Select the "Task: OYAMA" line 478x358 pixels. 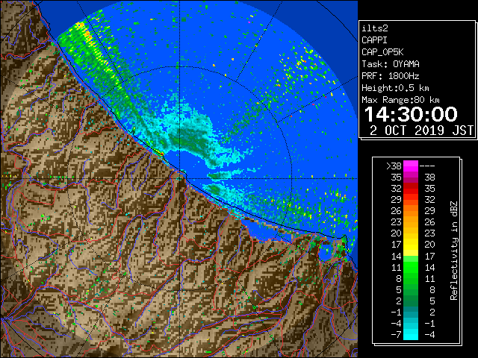tap(391, 64)
